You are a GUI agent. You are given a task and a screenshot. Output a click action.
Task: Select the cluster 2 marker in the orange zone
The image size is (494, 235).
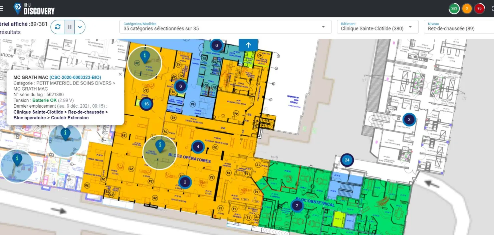click(185, 182)
